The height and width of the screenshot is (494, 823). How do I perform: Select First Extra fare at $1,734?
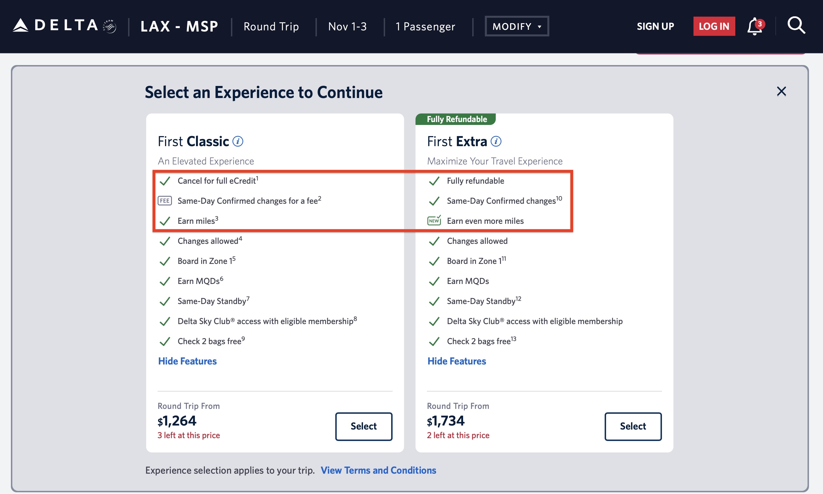[633, 426]
